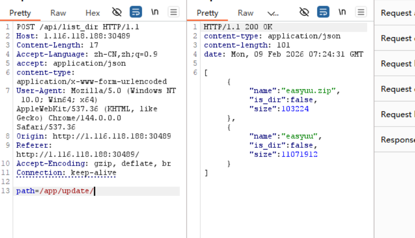Expand hidden response tabs chevron
415x238 pixels.
coord(273,13)
